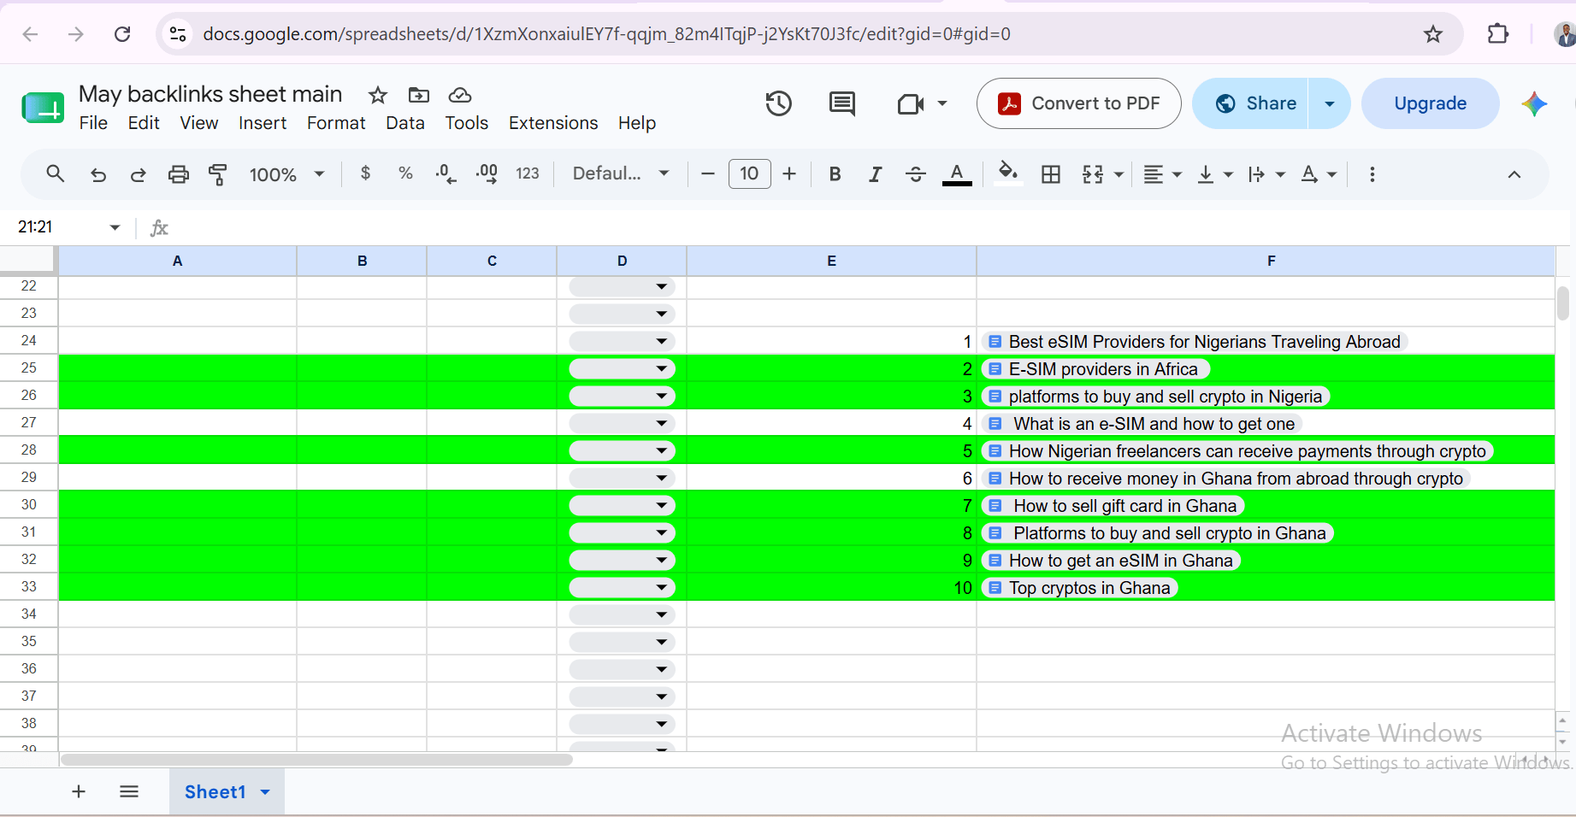
Task: Star the May backlinks sheet document
Action: (x=377, y=95)
